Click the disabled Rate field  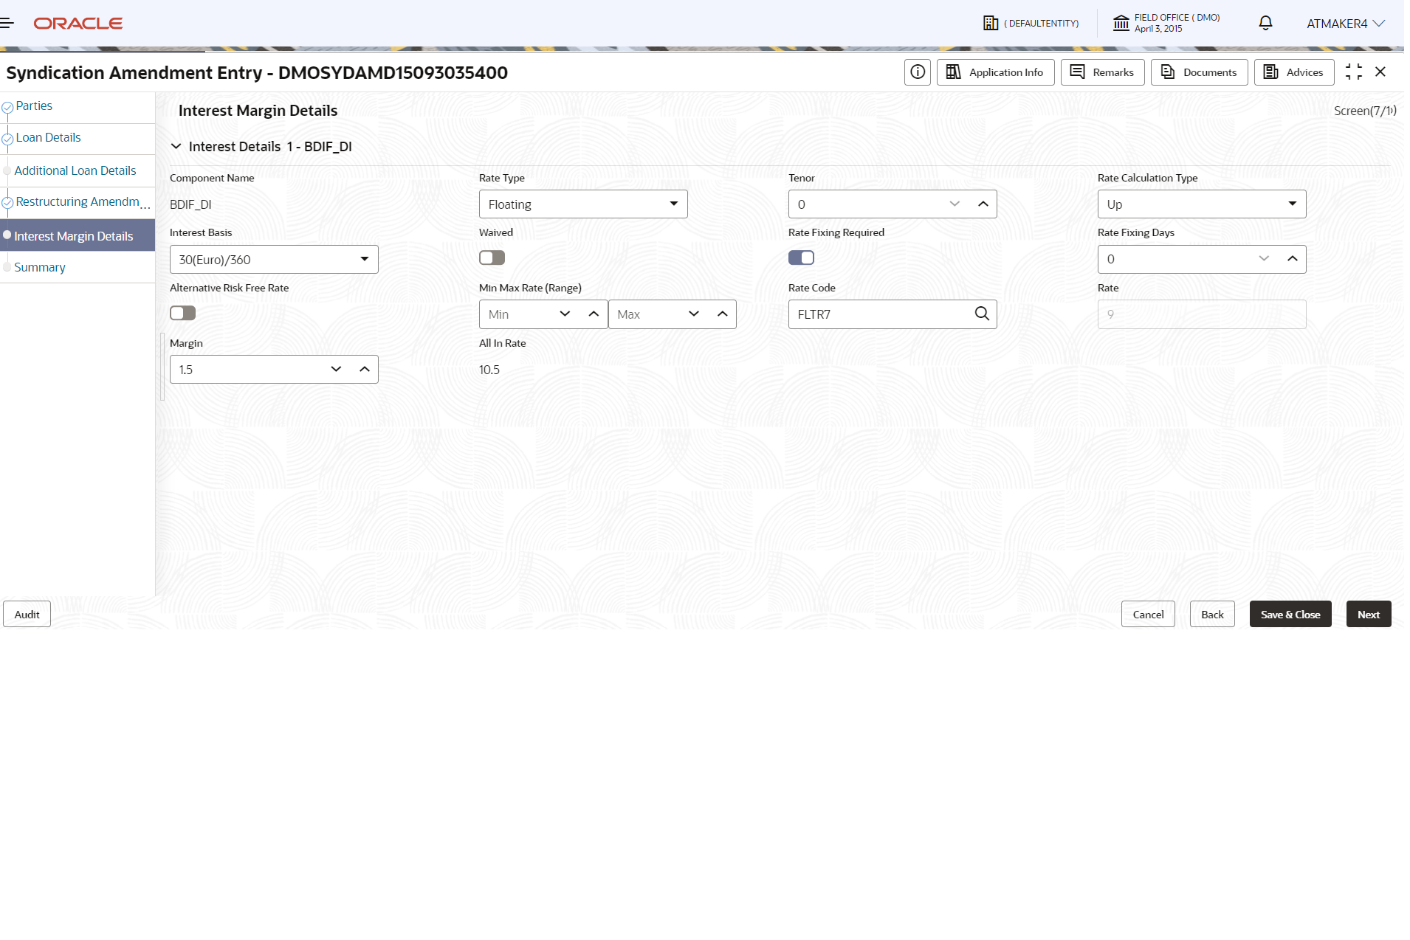coord(1202,314)
